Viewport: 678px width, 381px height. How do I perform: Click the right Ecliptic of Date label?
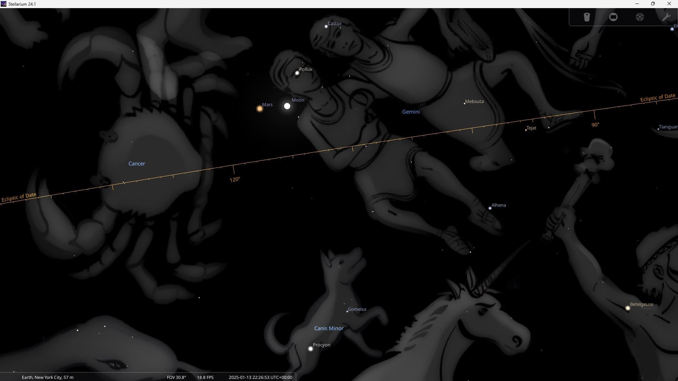coord(658,98)
